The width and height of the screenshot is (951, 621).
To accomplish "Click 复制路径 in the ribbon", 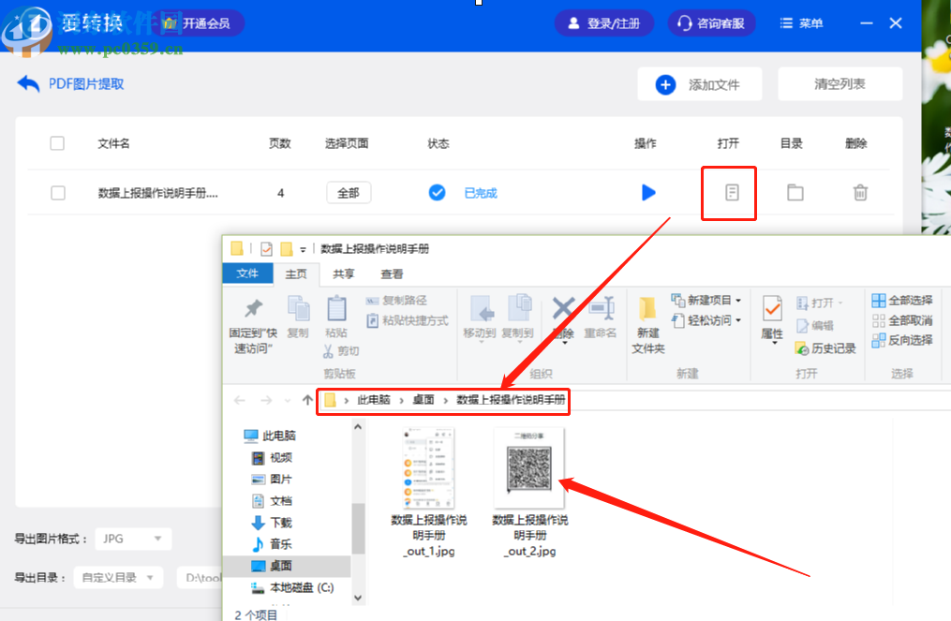I will tap(396, 300).
